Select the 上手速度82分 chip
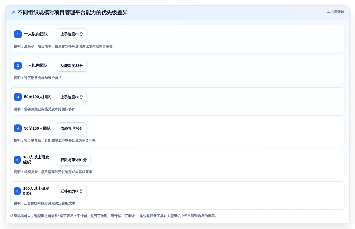 72,34
